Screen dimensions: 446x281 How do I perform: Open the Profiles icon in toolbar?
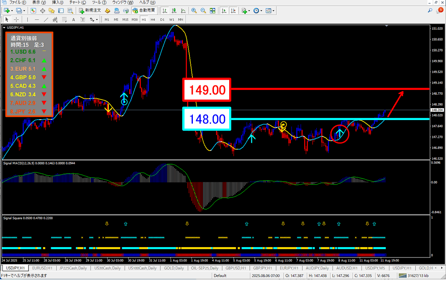pos(19,10)
